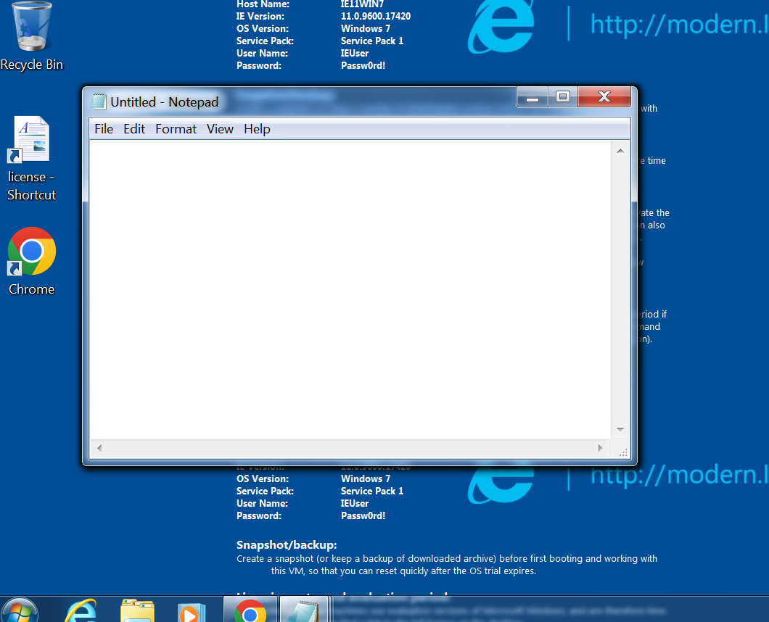
Task: Select the license - Shortcut desktop icon
Action: (31, 158)
